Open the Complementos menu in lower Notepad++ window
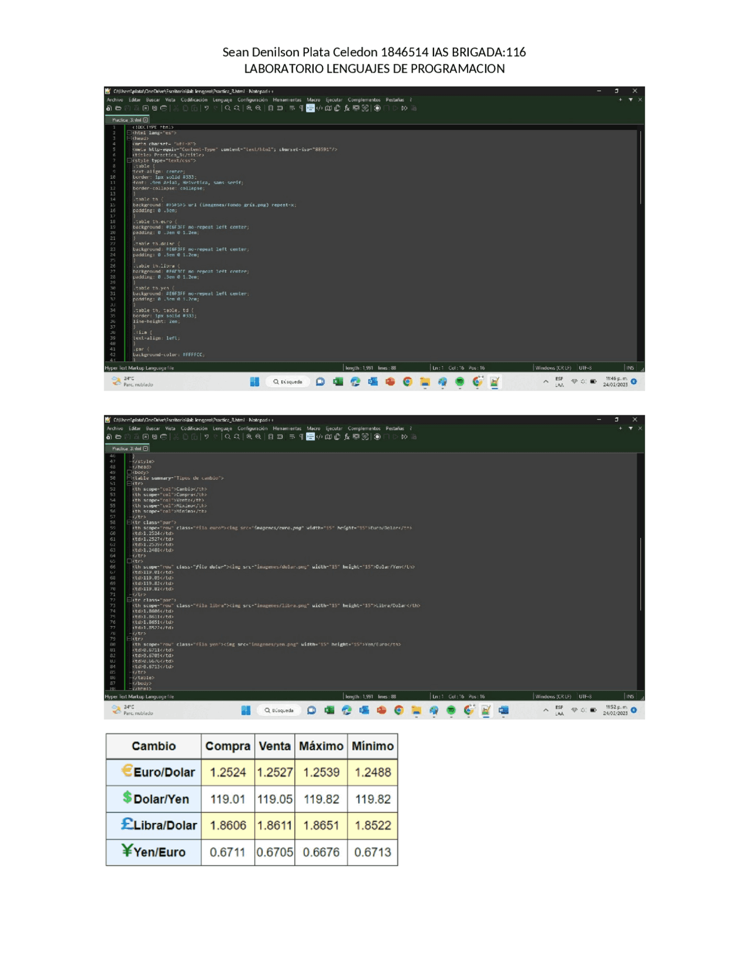The image size is (749, 970). click(363, 429)
